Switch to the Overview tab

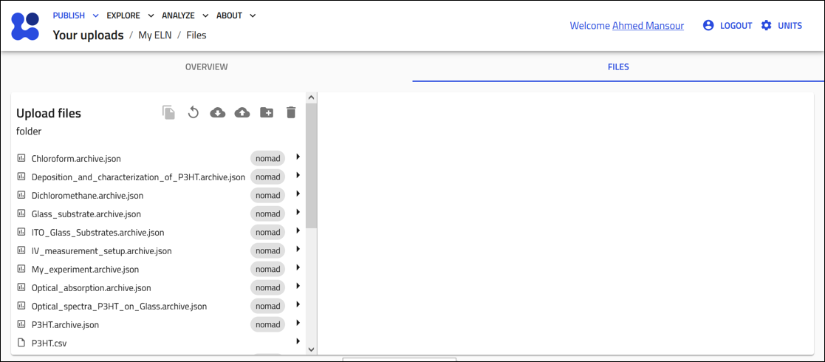pos(206,67)
